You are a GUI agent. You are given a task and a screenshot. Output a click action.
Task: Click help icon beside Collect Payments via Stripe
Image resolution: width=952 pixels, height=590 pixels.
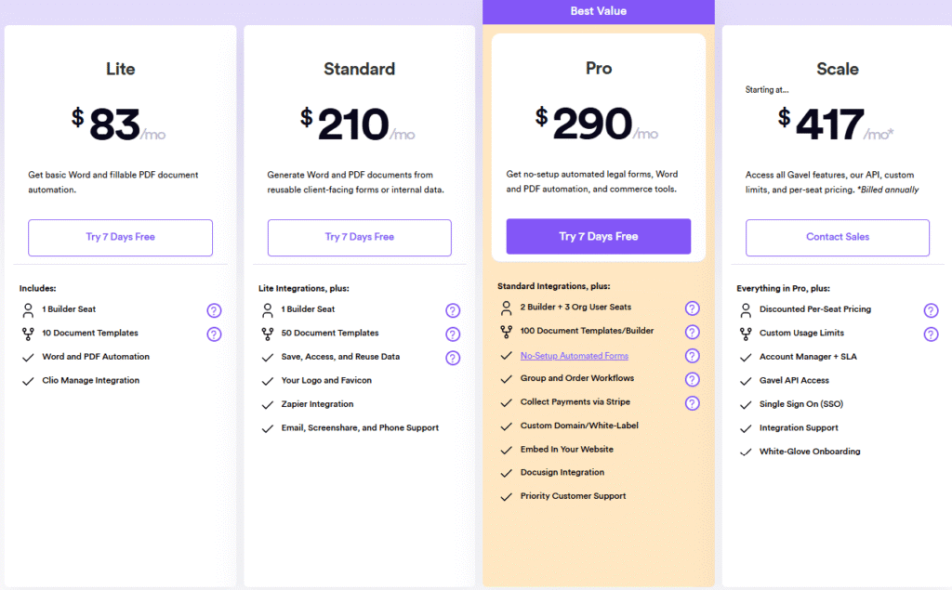point(692,402)
